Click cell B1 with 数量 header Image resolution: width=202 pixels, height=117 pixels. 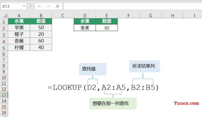point(41,21)
